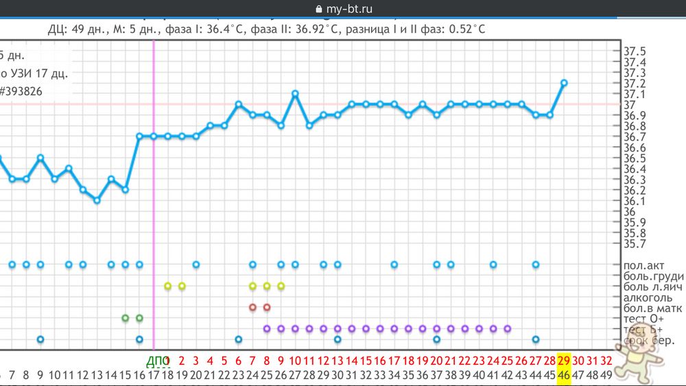Click the 37.5 label on temperature axis
686x386 pixels.
point(635,52)
